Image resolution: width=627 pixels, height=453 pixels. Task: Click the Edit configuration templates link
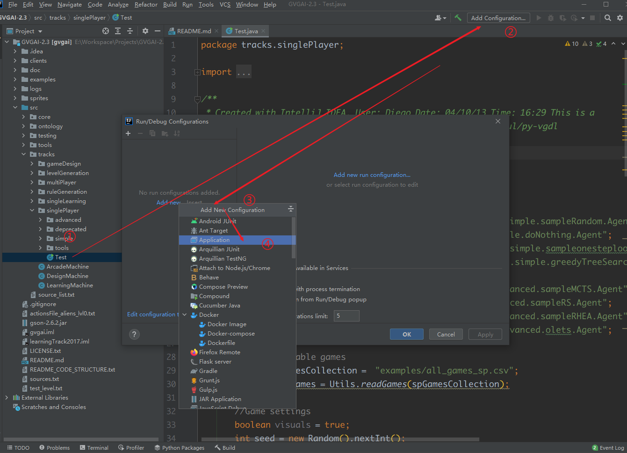[x=153, y=314]
